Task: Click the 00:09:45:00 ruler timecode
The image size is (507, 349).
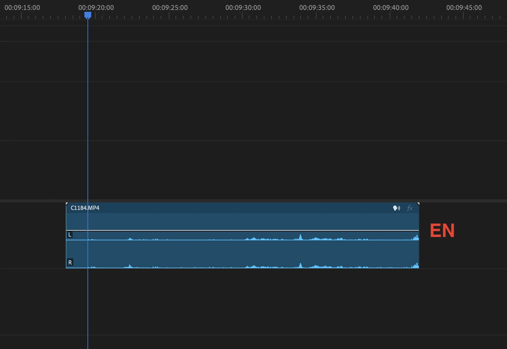Action: (x=464, y=7)
